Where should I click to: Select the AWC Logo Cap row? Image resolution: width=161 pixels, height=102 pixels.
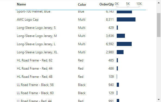(x=81, y=20)
